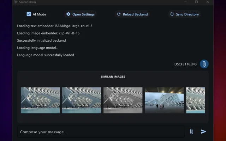Toggle the AI Mode checkbox
This screenshot has height=141, width=226.
(29, 14)
